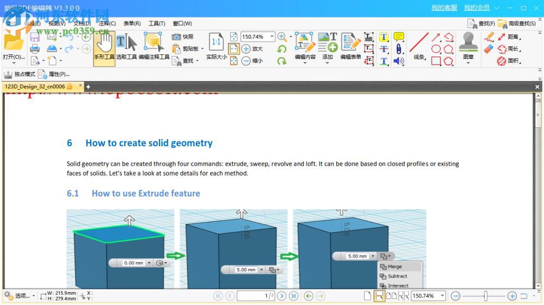Select the text selection tool (选取工具)

(x=126, y=47)
